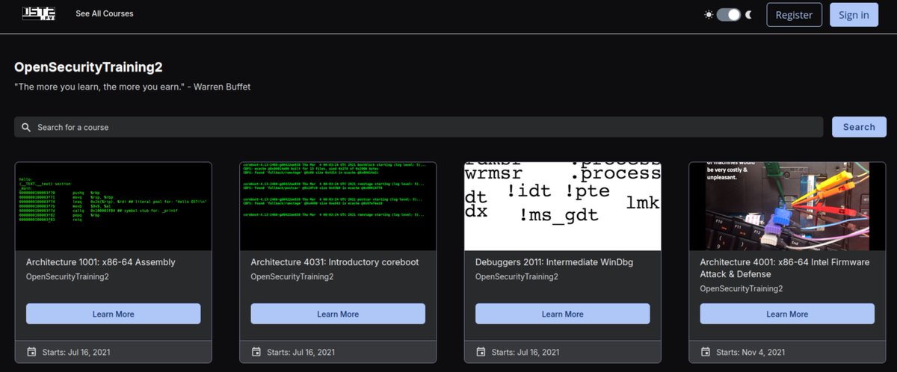Click title Debuggers 2011: Intermediate WinDbg
This screenshot has height=372, width=897.
point(555,262)
